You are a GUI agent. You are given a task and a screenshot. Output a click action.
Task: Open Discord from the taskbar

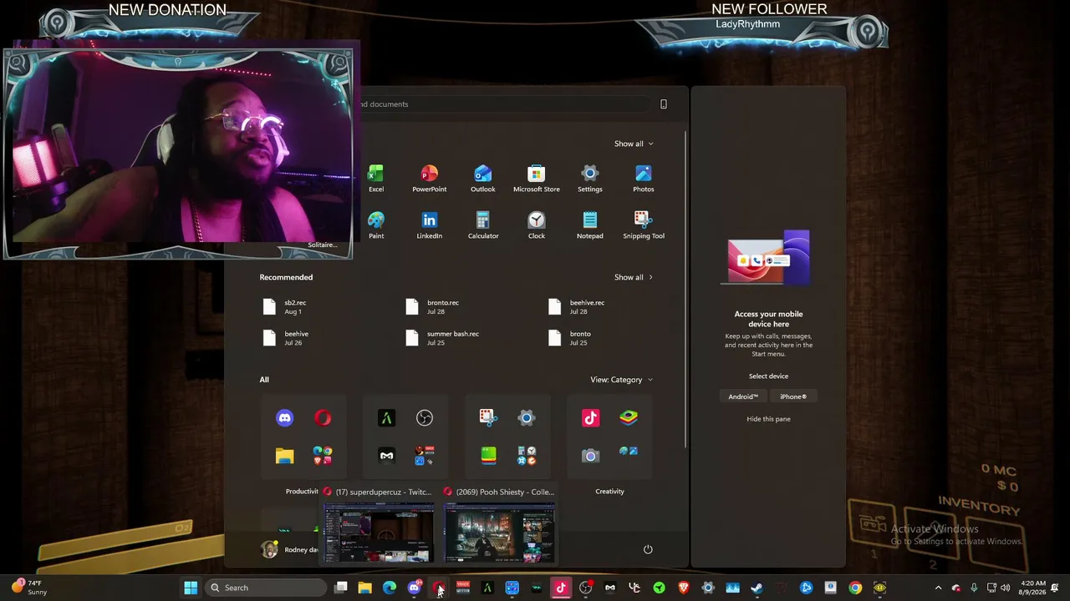414,588
